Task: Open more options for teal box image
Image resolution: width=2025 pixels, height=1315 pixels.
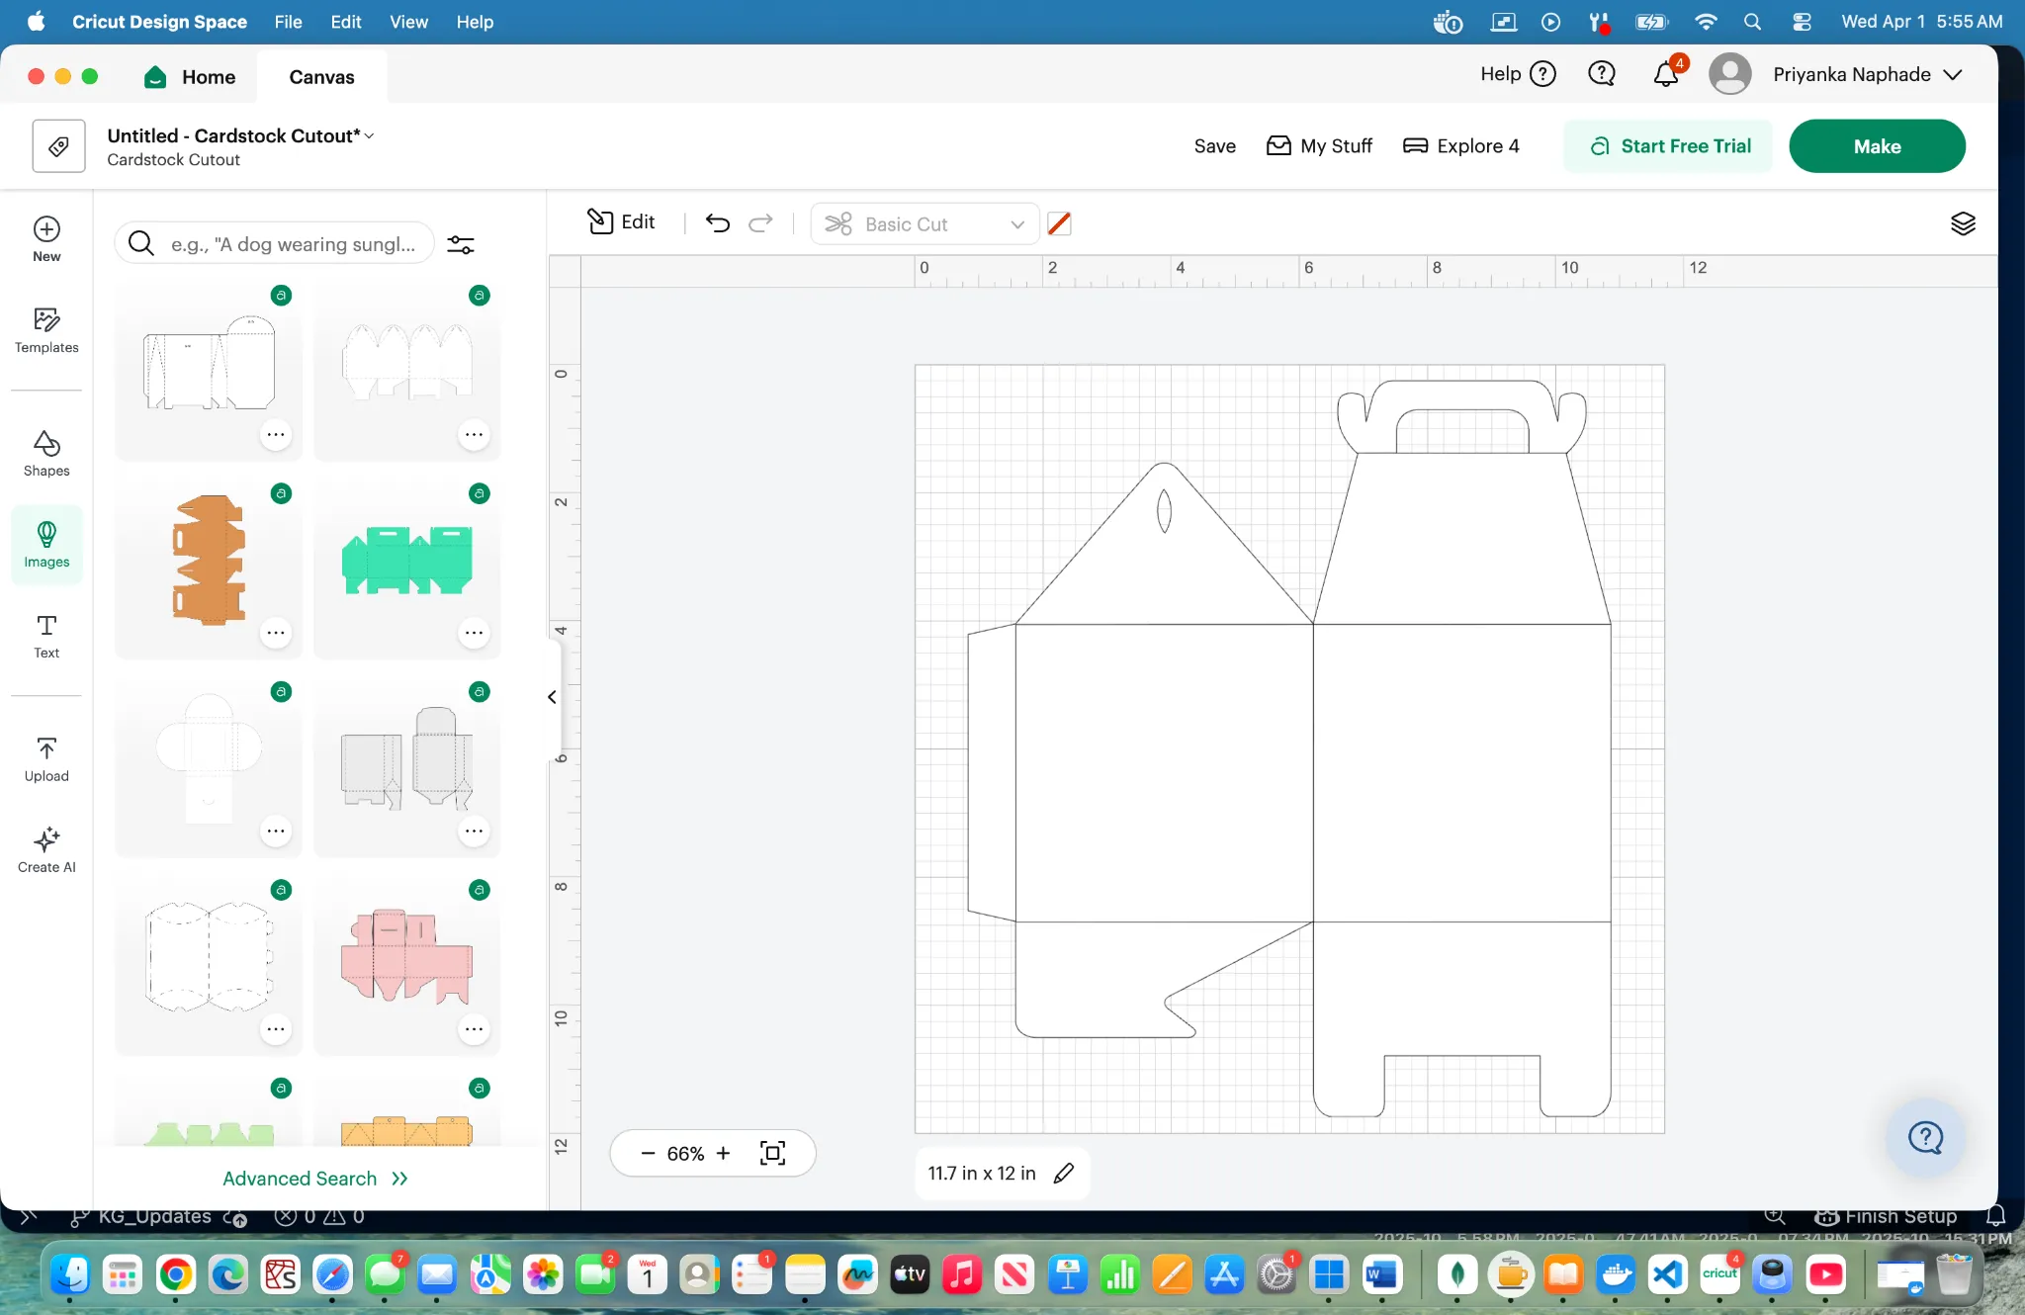Action: (x=475, y=633)
